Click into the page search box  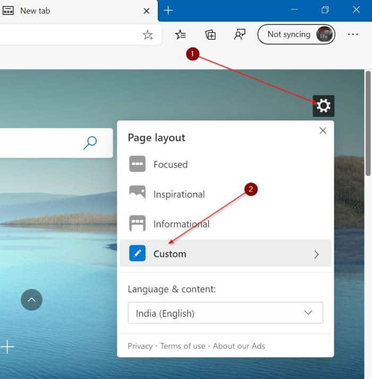point(56,143)
